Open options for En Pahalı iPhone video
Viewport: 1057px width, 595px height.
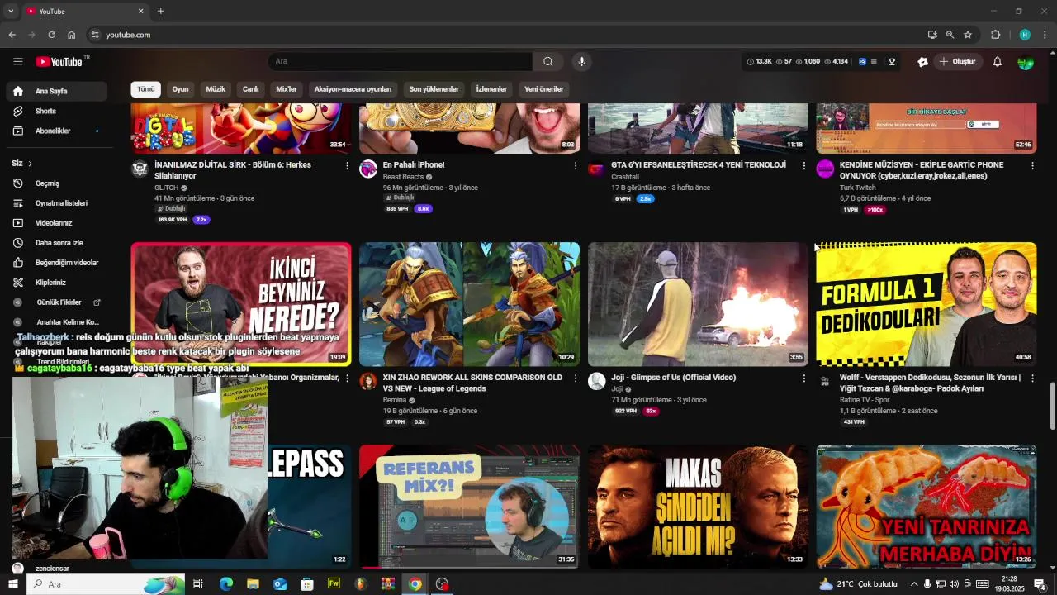[576, 165]
